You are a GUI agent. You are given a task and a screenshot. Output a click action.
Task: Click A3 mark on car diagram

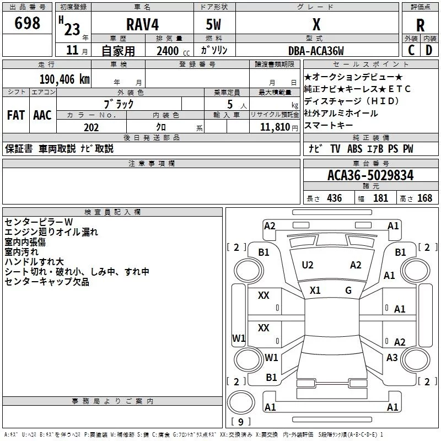[x=392, y=358]
